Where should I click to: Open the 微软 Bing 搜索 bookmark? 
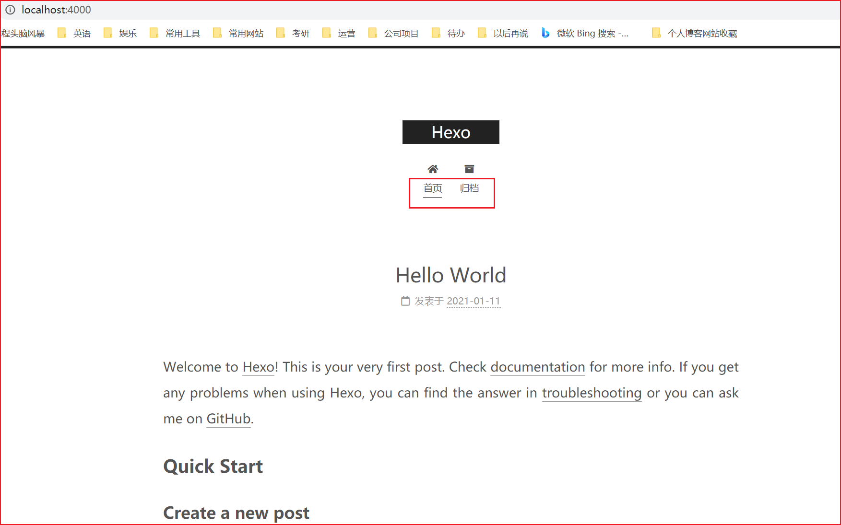585,33
